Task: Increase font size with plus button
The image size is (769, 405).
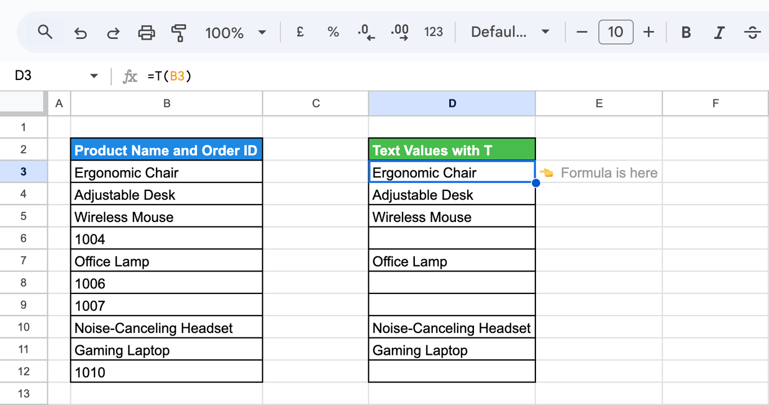Action: pos(649,33)
